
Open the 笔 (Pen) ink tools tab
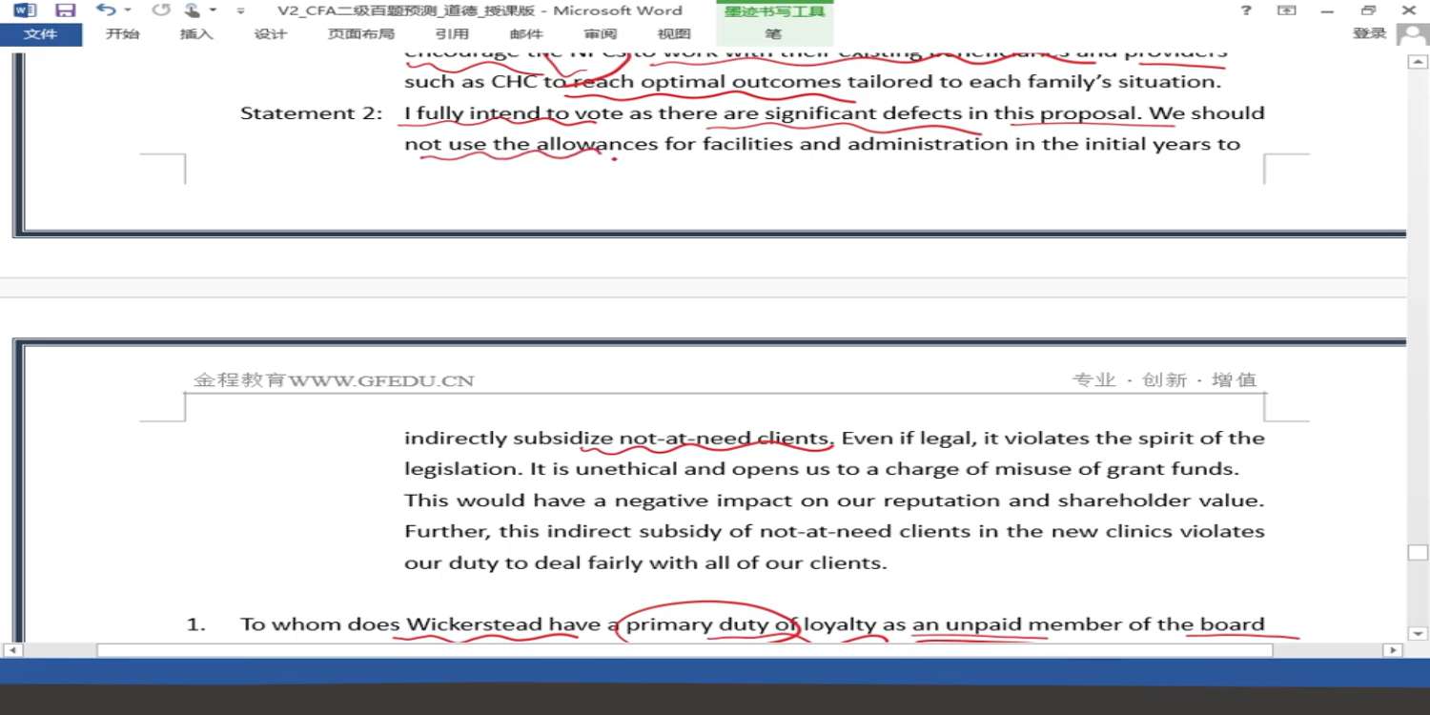click(x=773, y=34)
